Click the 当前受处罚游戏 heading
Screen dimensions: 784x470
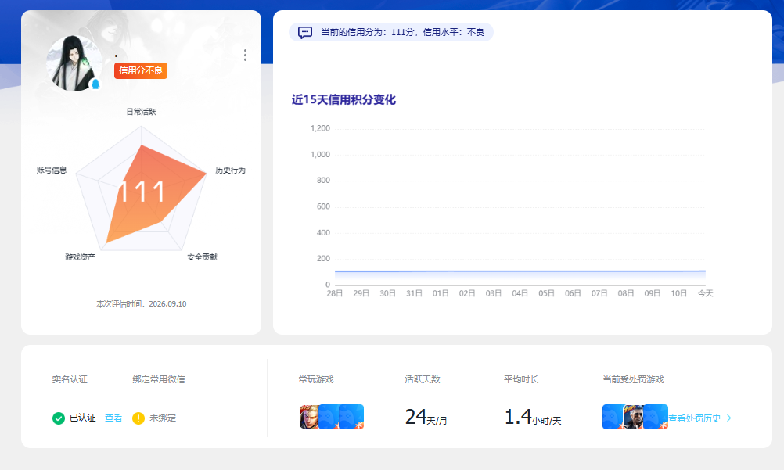point(633,379)
